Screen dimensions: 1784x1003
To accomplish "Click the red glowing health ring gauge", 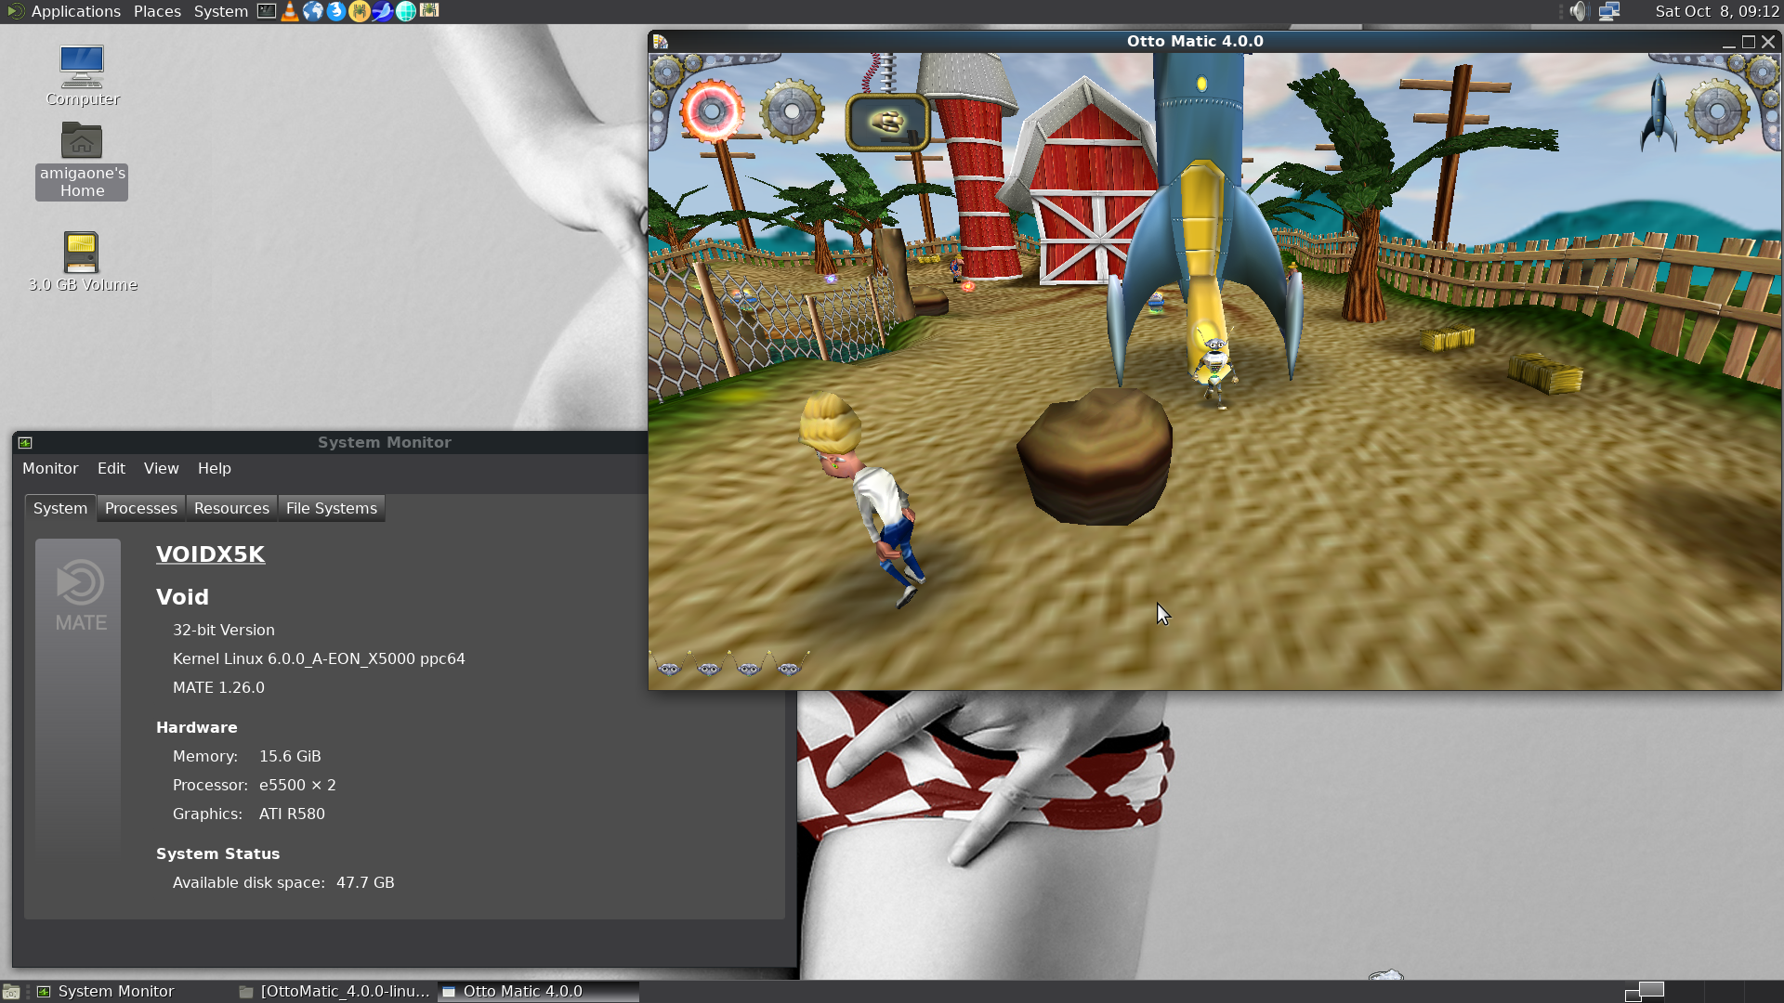I will (713, 111).
